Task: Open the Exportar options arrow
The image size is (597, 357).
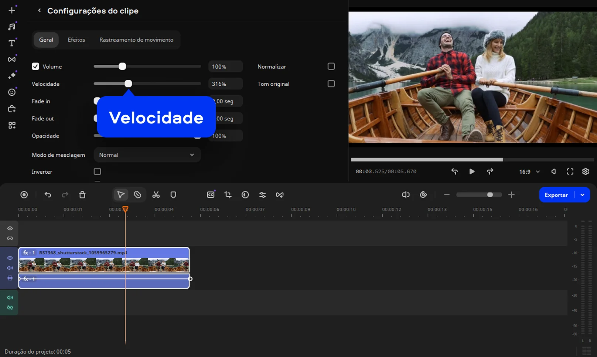Action: coord(583,195)
